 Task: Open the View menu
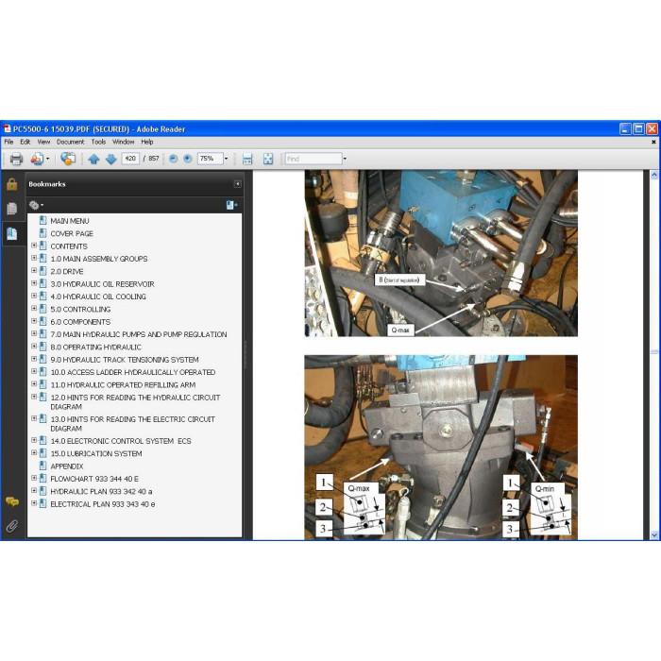(x=43, y=142)
